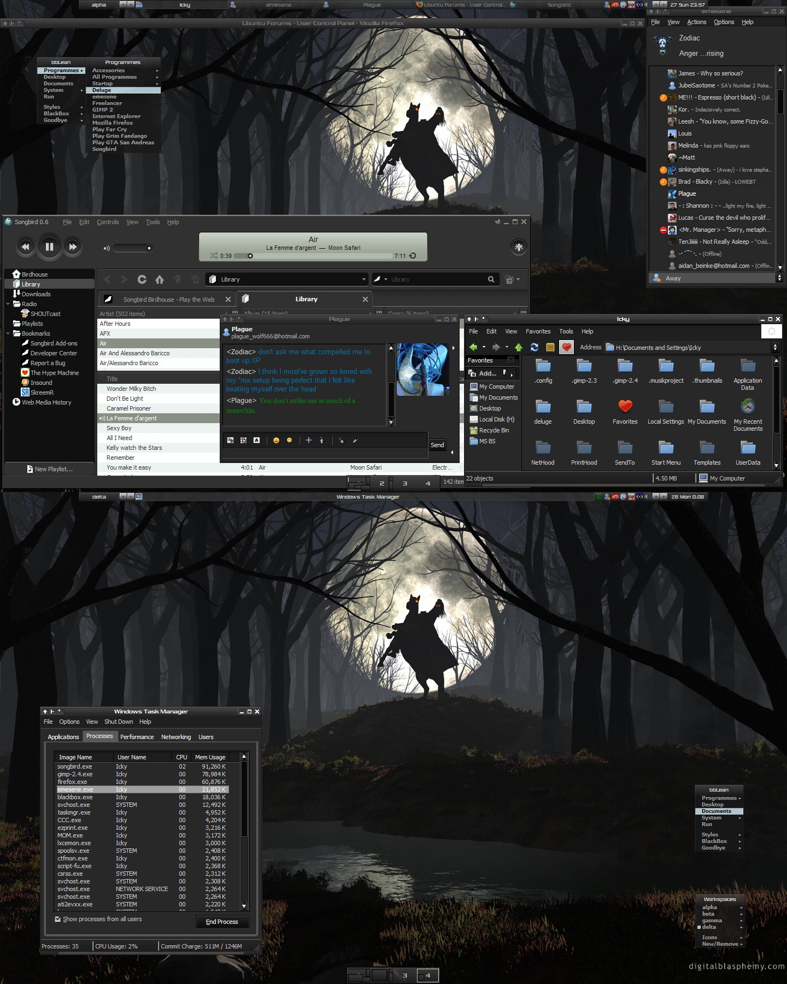Click send file arrow icon in Plague chat
The width and height of the screenshot is (787, 984).
tap(321, 440)
